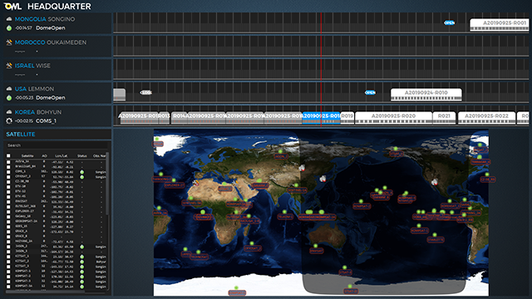532x299 pixels.
Task: Click the blue OPEN marker on Mongolia timeline
Action: tap(450, 22)
